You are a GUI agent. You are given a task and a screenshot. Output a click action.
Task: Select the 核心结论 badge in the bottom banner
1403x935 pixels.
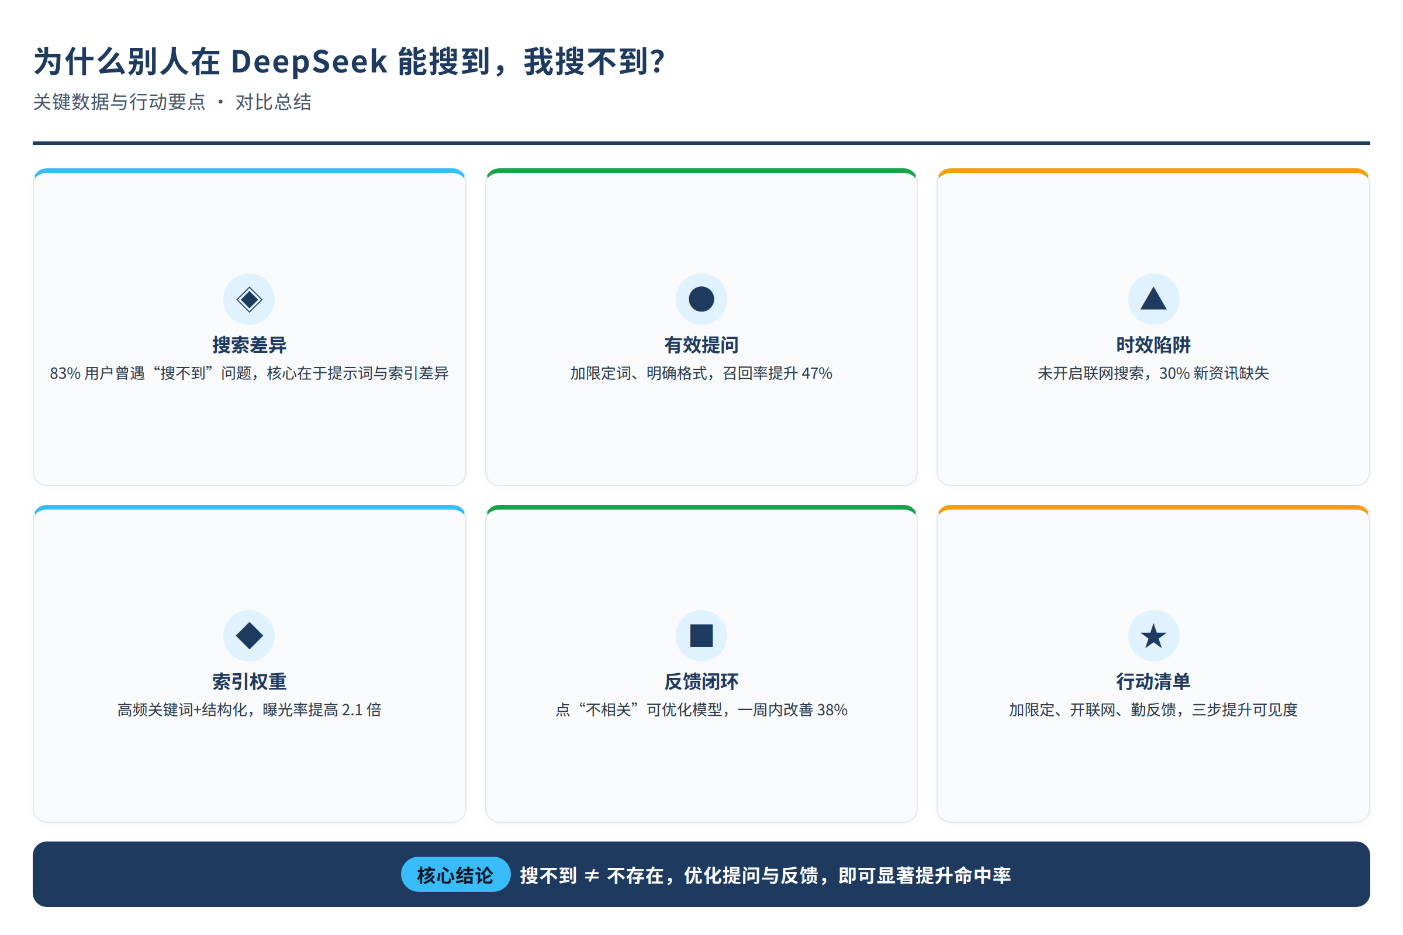[455, 875]
